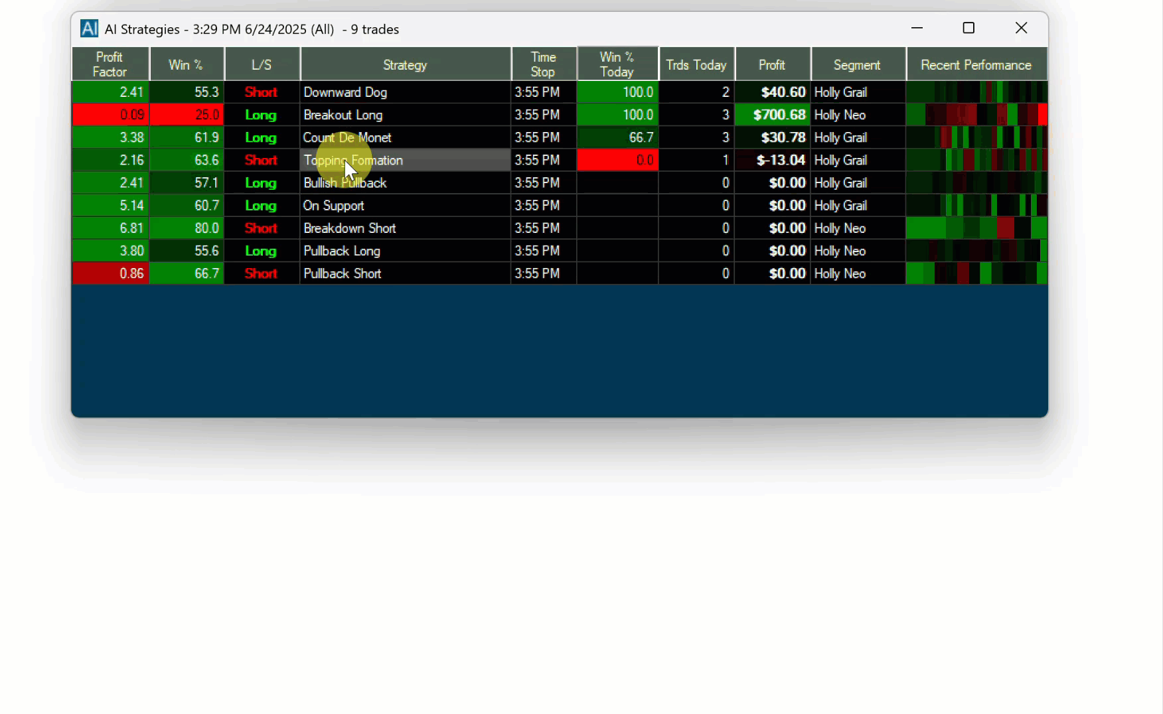Select the Topping Formation strategy
The height and width of the screenshot is (714, 1163).
click(x=405, y=160)
